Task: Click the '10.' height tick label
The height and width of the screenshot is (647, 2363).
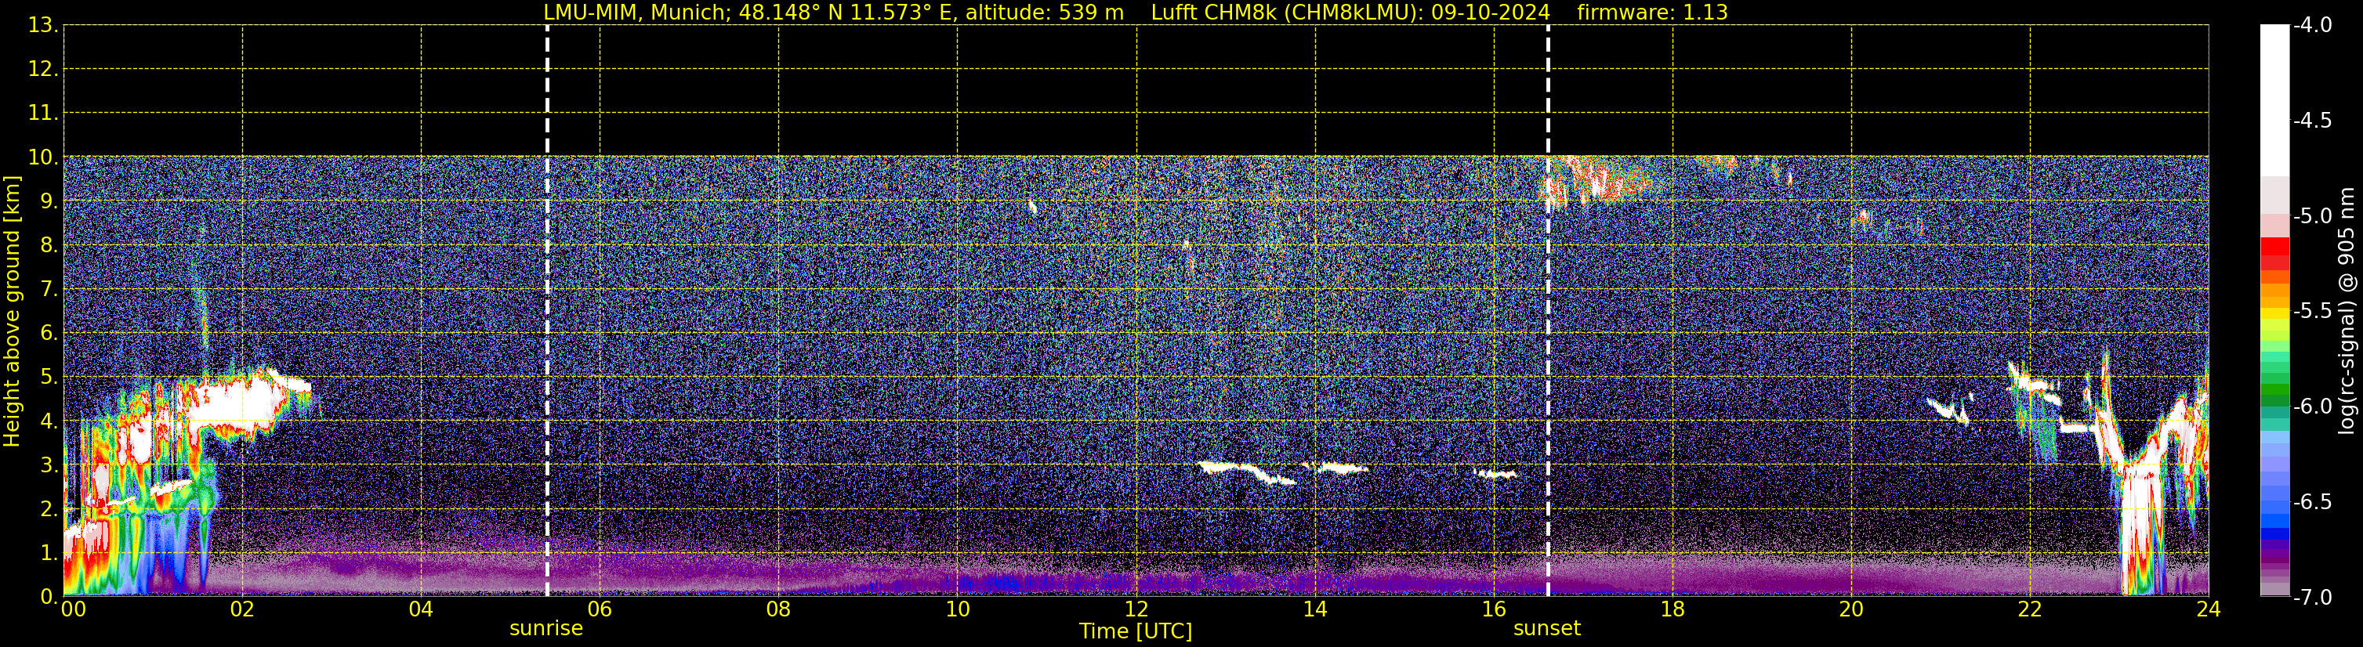Action: [x=44, y=157]
